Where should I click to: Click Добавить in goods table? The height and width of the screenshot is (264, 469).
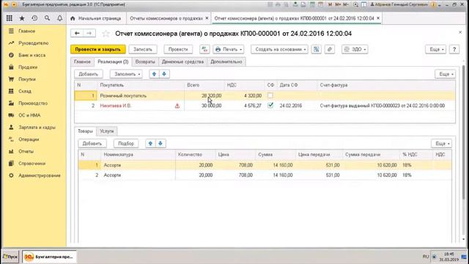point(92,144)
